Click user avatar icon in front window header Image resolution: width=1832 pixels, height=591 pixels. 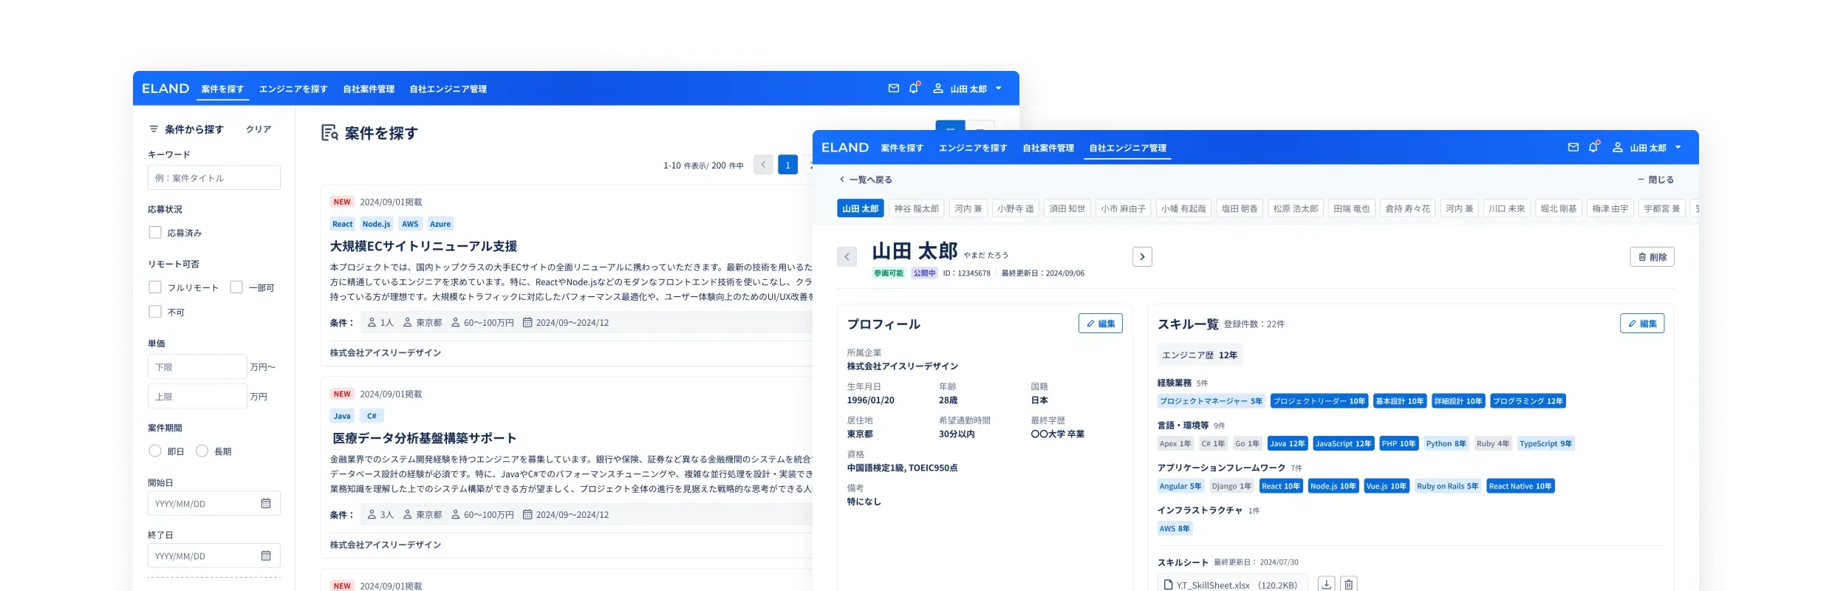pos(1617,147)
